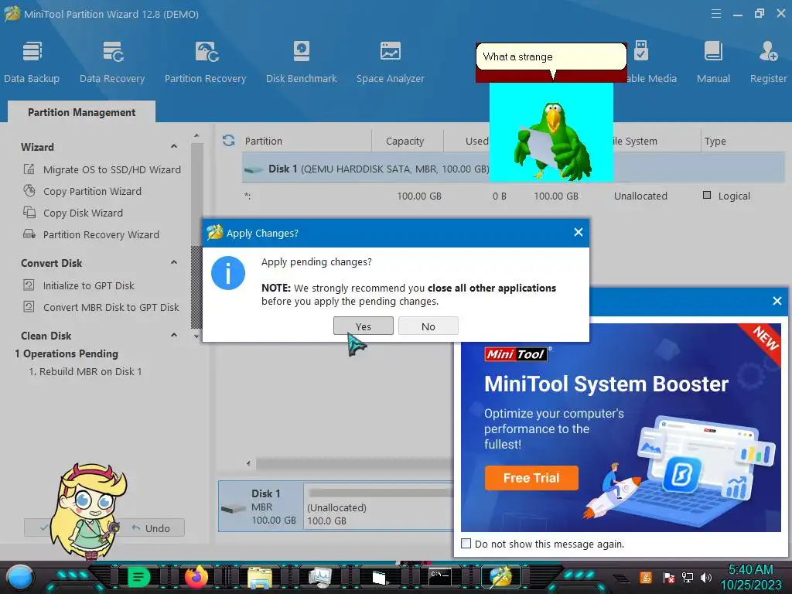Image resolution: width=792 pixels, height=594 pixels.
Task: Sort by the Type column header
Action: coord(715,141)
